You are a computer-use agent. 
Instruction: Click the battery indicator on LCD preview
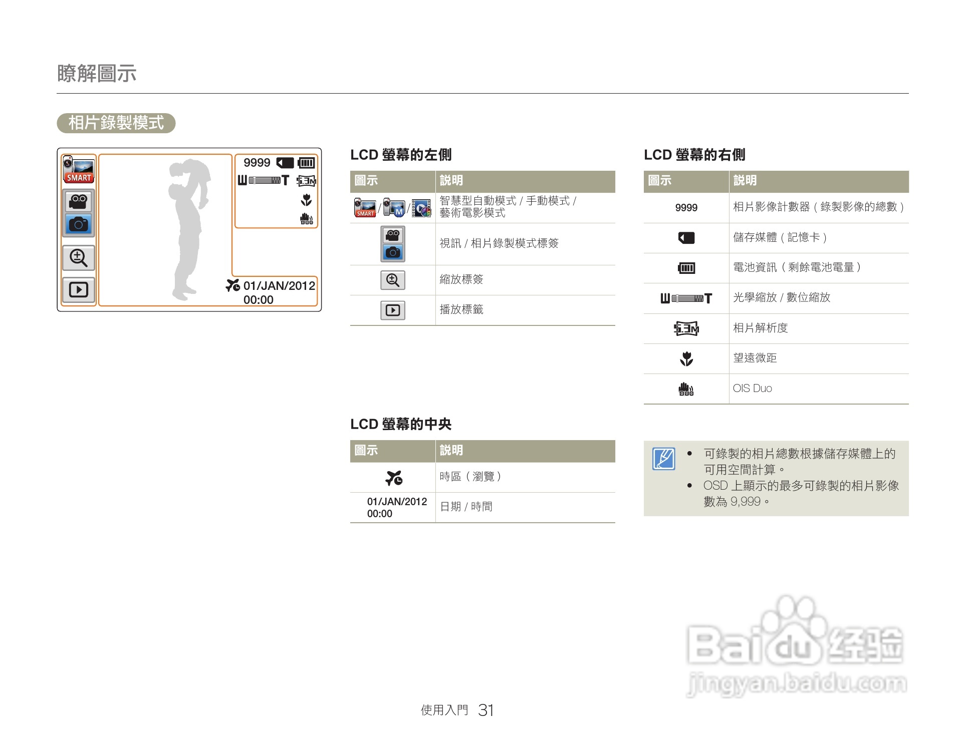[x=306, y=163]
